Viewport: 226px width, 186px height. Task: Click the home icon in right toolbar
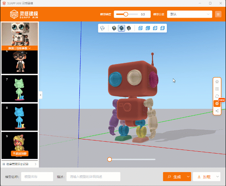(x=217, y=81)
